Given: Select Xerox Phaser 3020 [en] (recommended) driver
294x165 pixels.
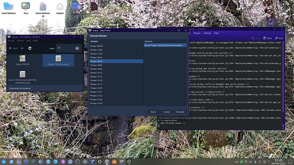Looking at the screenshot, I should pyautogui.click(x=165, y=45).
